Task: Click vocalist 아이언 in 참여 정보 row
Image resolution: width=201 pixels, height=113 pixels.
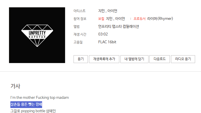Action: click(120, 19)
